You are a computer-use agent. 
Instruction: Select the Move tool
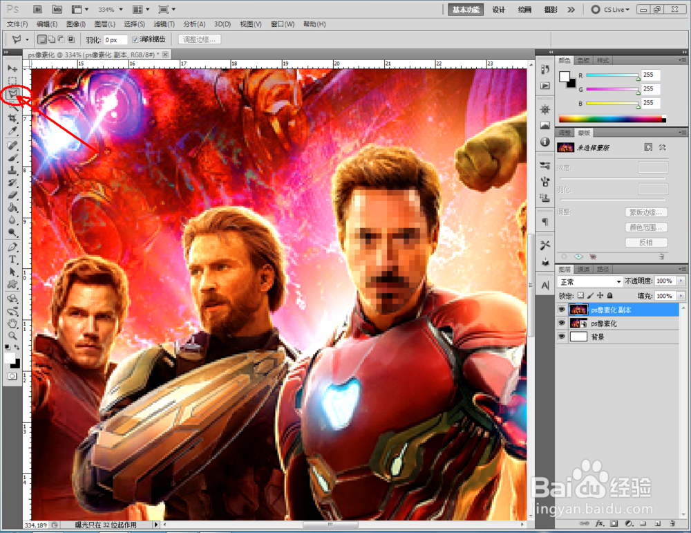coord(12,68)
